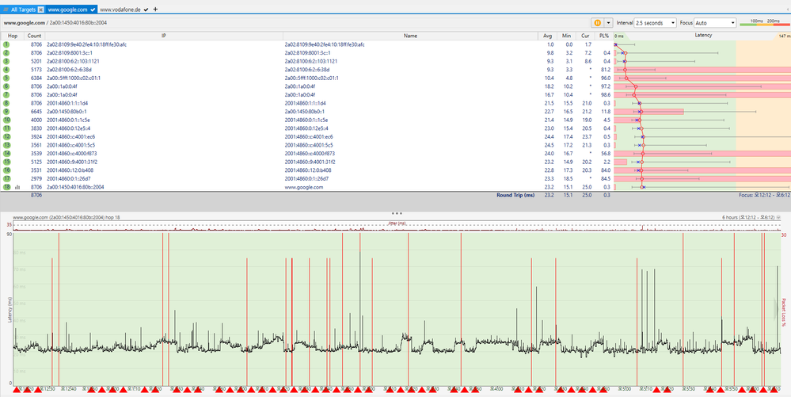This screenshot has height=397, width=791.
Task: Sort by the PL% column header
Action: 604,36
